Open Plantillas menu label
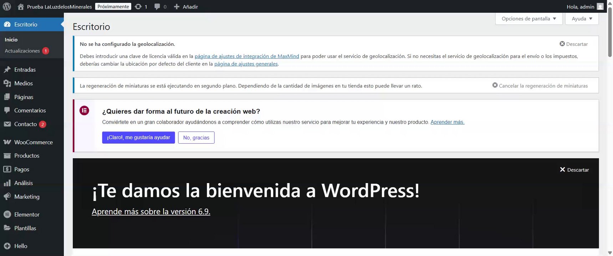613x256 pixels. tap(25, 228)
